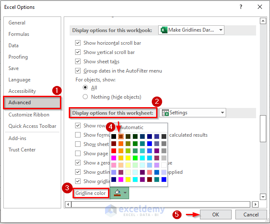Toggle Show sheet tabs checkbox
270x224 pixels.
[x=78, y=61]
